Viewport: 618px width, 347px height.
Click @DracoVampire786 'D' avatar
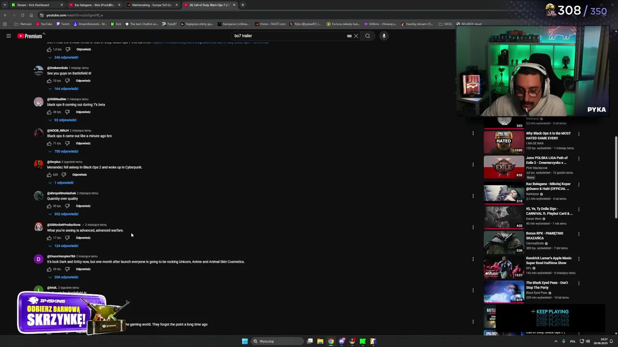pyautogui.click(x=39, y=259)
